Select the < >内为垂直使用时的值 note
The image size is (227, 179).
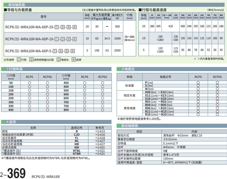(x=209, y=59)
